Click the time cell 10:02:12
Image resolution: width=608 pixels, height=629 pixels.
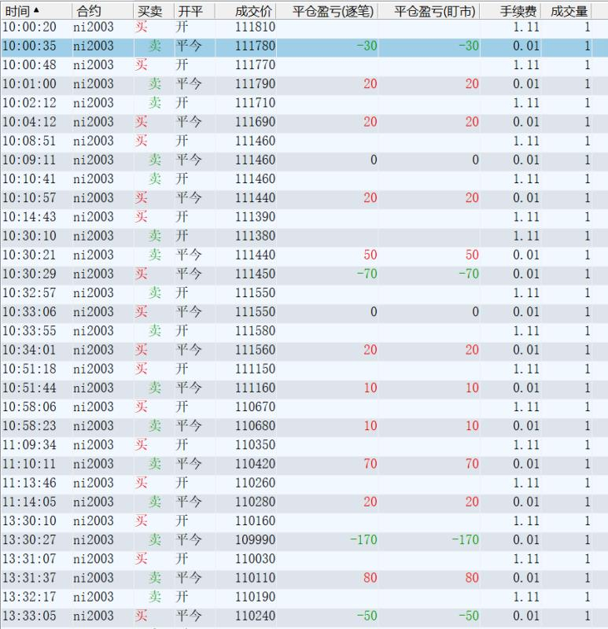tap(29, 103)
